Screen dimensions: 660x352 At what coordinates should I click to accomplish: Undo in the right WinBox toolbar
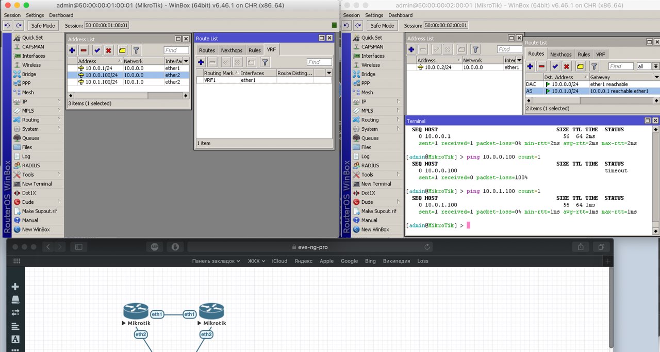pyautogui.click(x=347, y=25)
